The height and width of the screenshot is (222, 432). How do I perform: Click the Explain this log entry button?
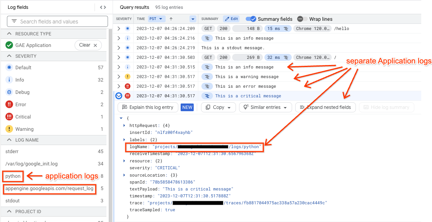pos(148,107)
